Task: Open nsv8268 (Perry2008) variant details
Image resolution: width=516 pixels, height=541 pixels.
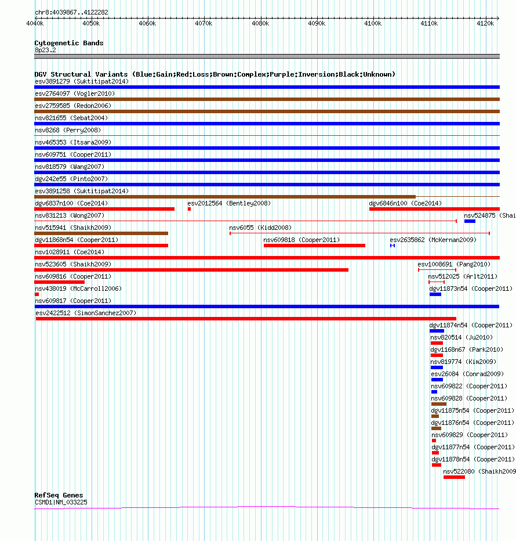Action: pos(68,130)
